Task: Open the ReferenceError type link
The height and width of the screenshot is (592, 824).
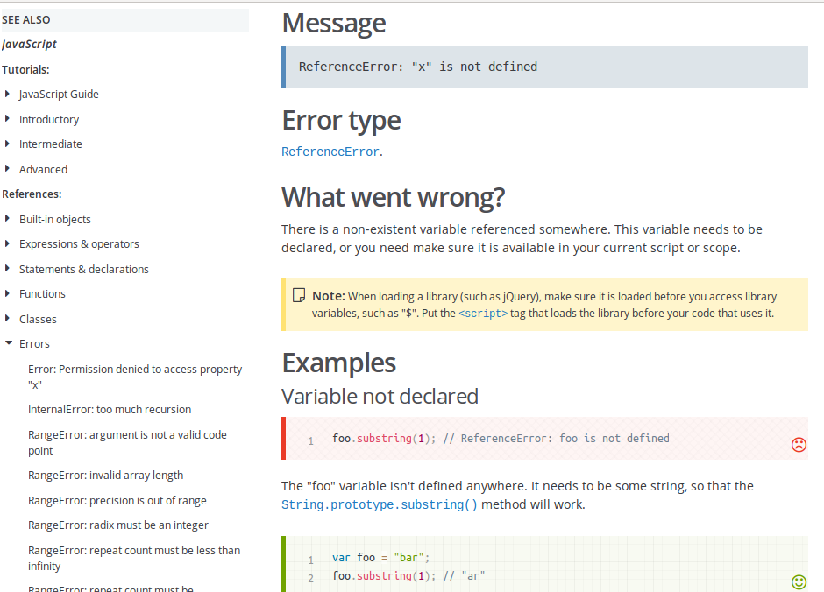Action: pos(330,152)
